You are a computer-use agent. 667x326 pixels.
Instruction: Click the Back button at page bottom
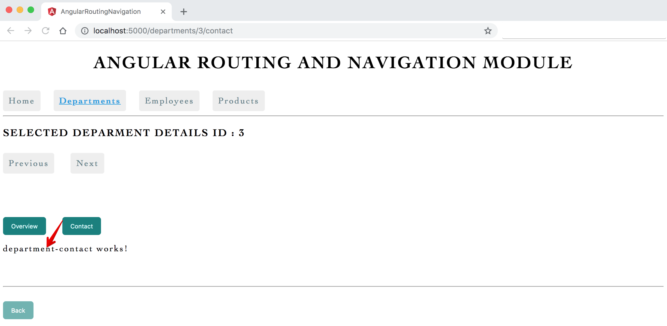coord(19,310)
